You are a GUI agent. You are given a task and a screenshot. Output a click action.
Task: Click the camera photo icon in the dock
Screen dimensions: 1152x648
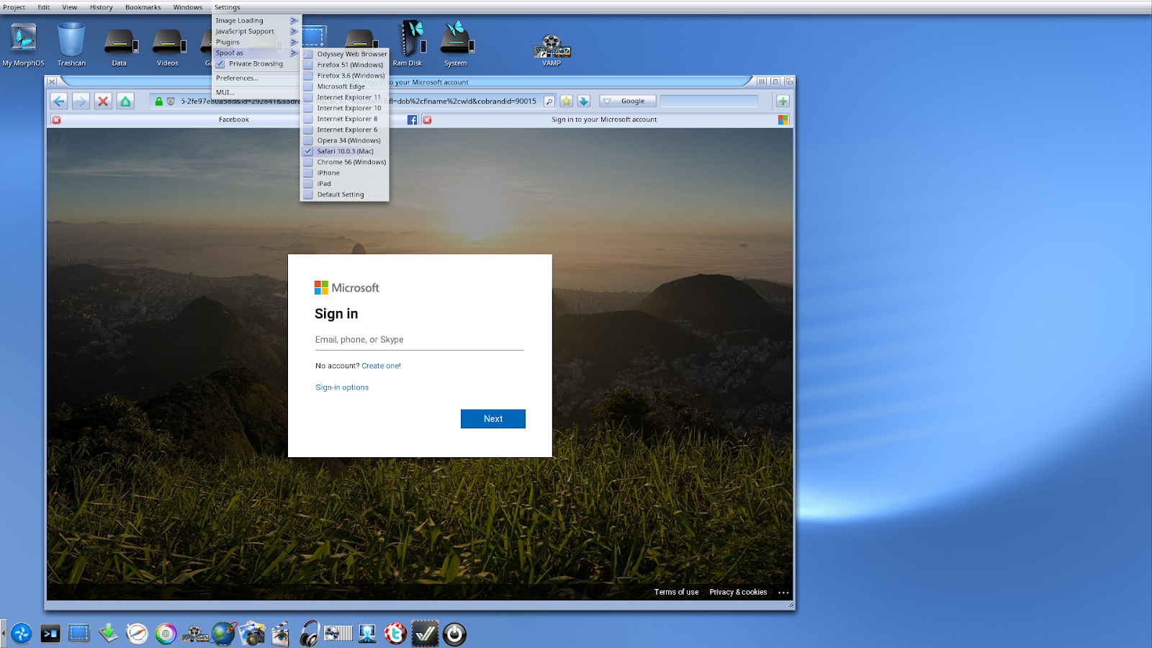tap(252, 634)
